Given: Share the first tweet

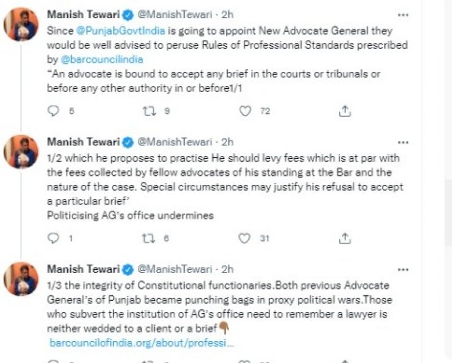Looking at the screenshot, I should click(x=345, y=111).
